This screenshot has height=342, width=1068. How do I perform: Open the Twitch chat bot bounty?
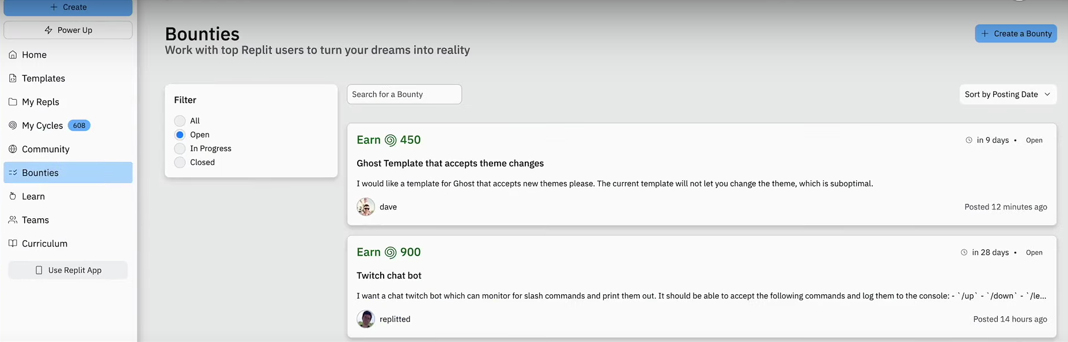coord(389,276)
